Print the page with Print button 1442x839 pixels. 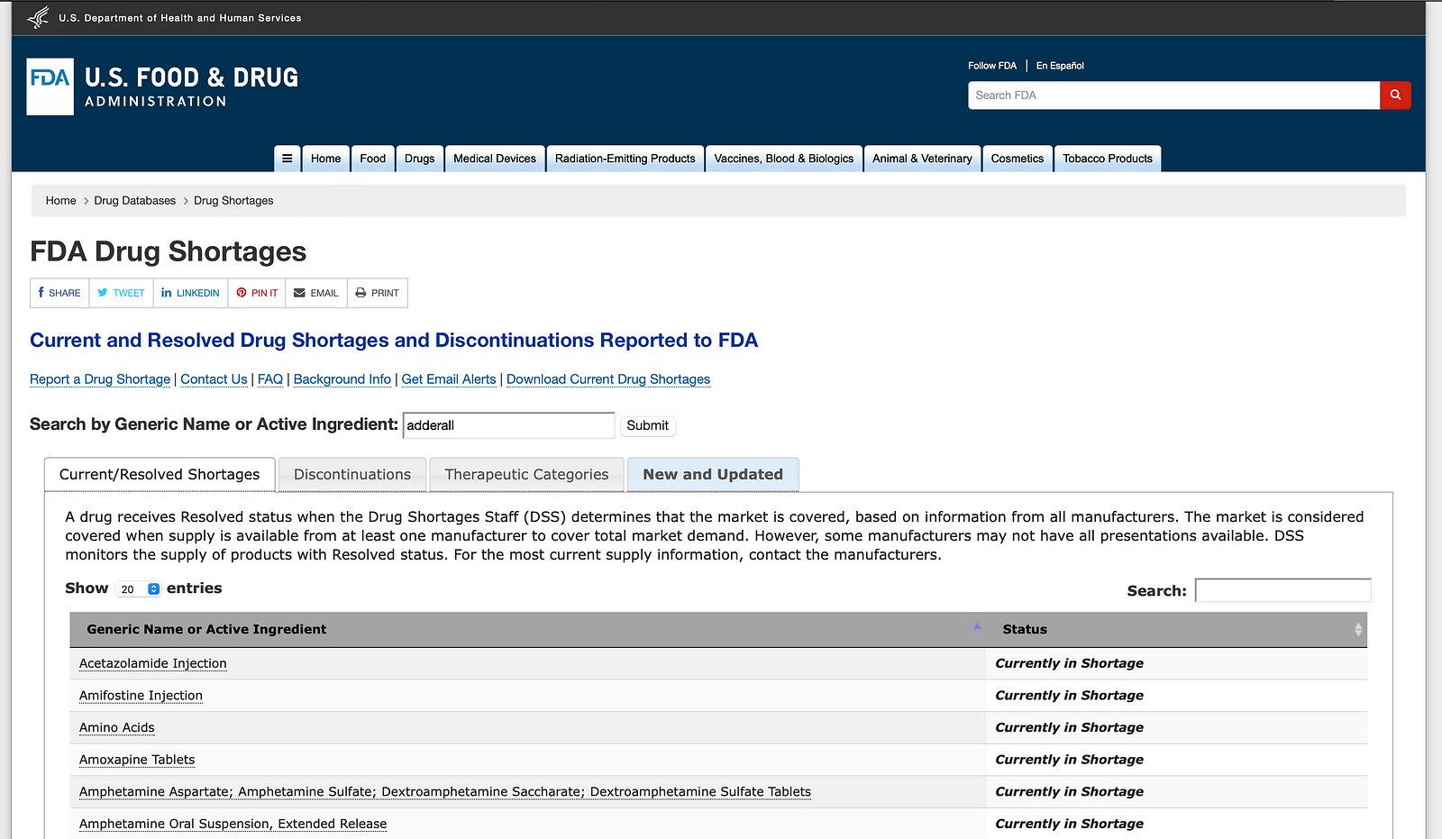click(x=377, y=293)
